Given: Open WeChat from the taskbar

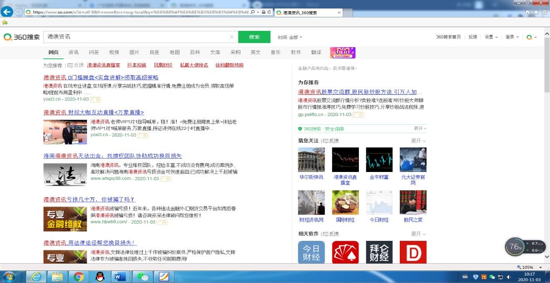Looking at the screenshot, I should (142, 277).
